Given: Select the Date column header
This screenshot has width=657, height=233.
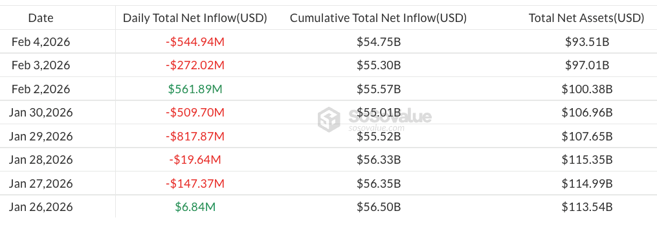Looking at the screenshot, I should pyautogui.click(x=41, y=18).
